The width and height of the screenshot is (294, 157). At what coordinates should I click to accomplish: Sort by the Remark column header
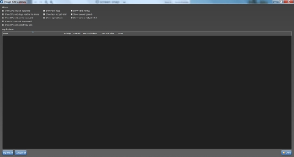pos(77,34)
